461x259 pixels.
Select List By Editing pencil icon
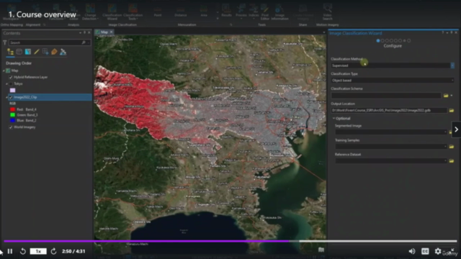click(x=37, y=52)
